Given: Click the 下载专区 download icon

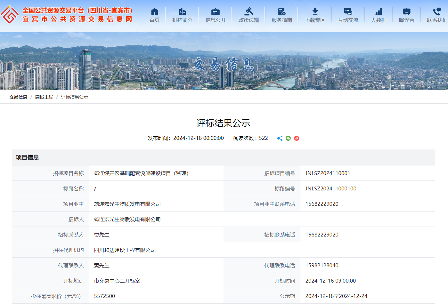Looking at the screenshot, I should [x=315, y=12].
